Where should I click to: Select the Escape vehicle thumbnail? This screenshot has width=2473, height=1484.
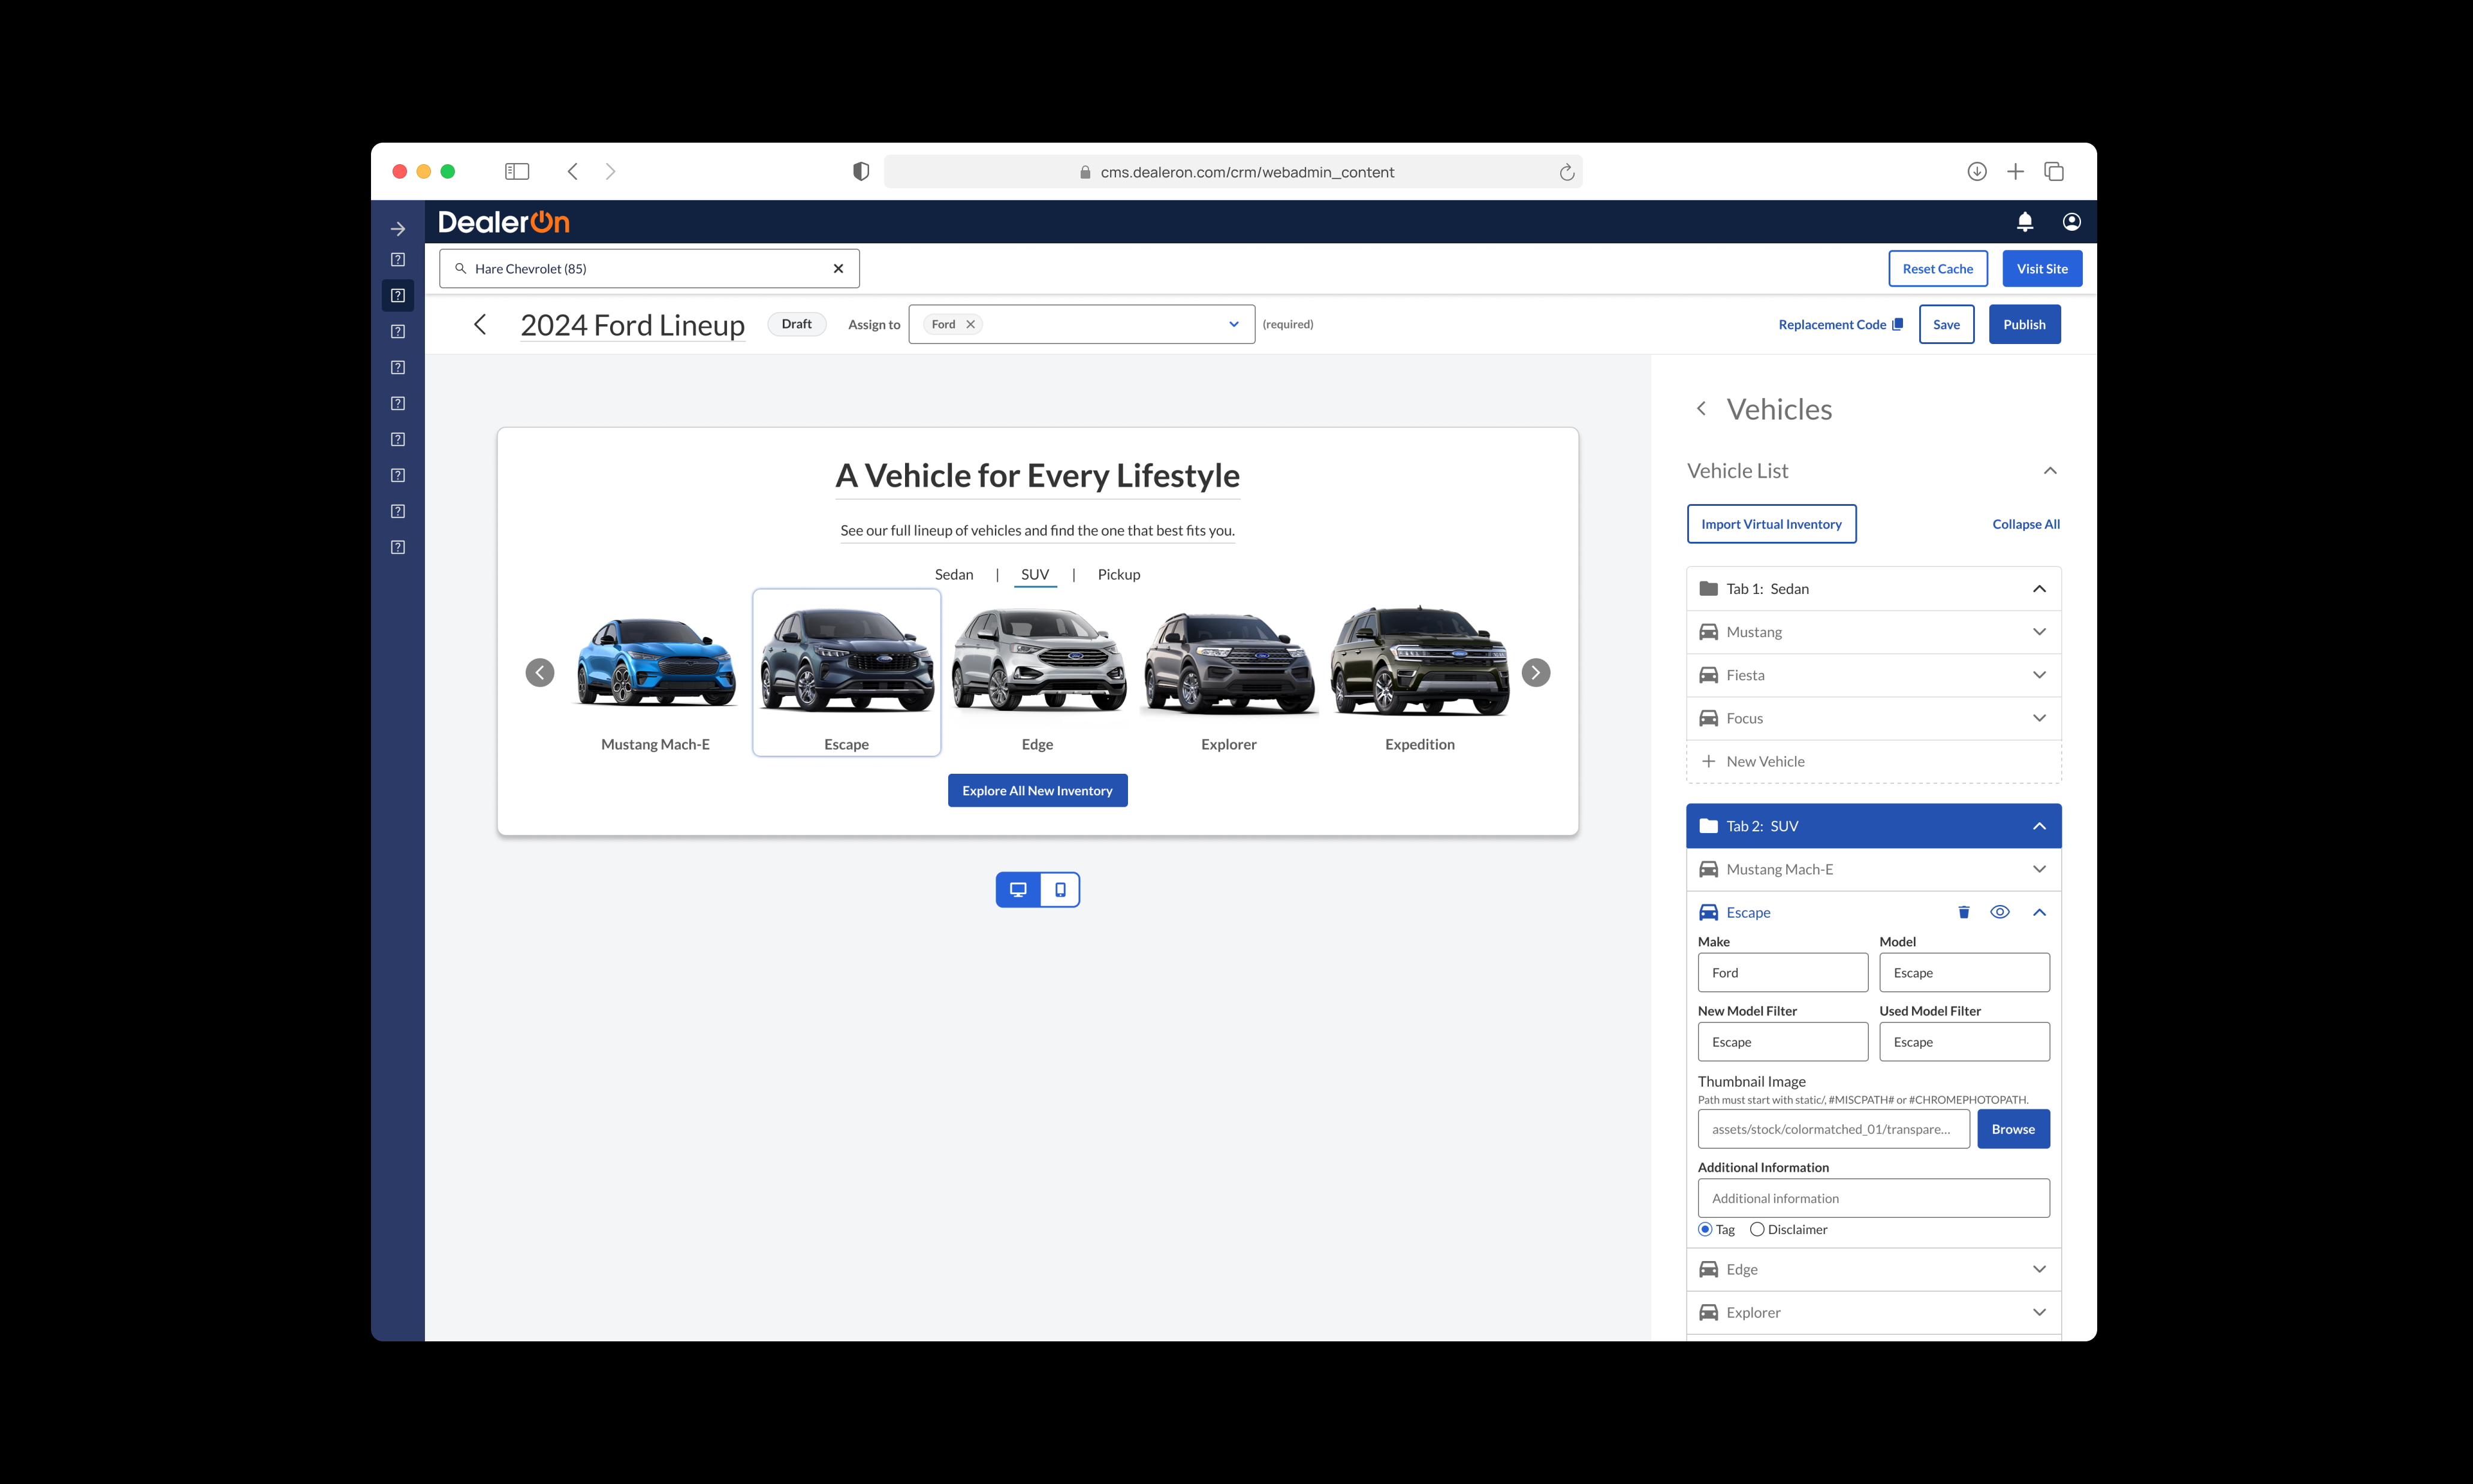pos(847,672)
